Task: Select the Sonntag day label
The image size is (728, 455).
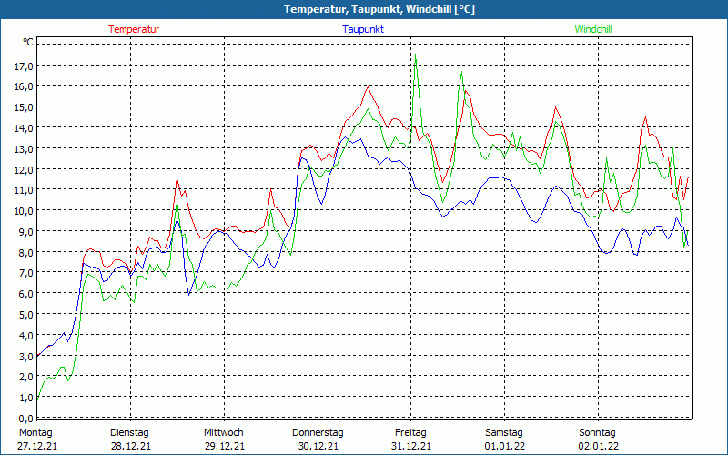Action: (x=598, y=432)
